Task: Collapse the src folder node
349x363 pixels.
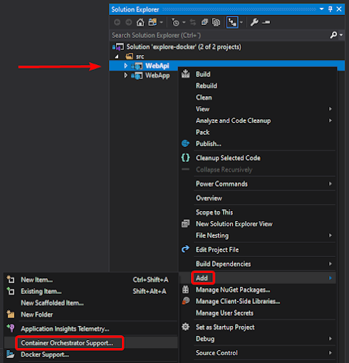Action: tap(116, 56)
